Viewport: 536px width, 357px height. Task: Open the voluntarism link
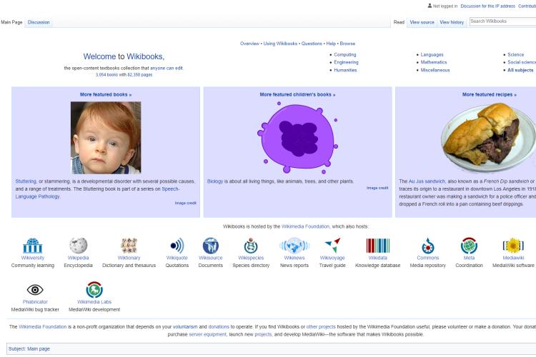185,326
